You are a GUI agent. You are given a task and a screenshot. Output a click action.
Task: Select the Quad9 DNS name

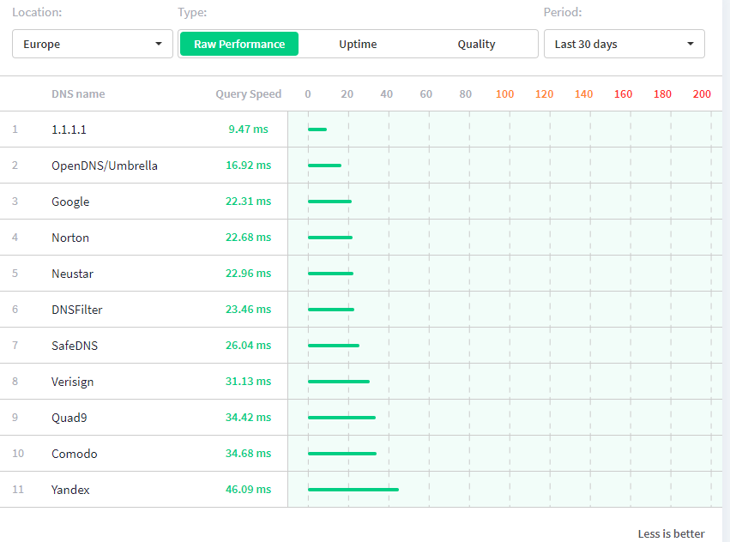[69, 418]
